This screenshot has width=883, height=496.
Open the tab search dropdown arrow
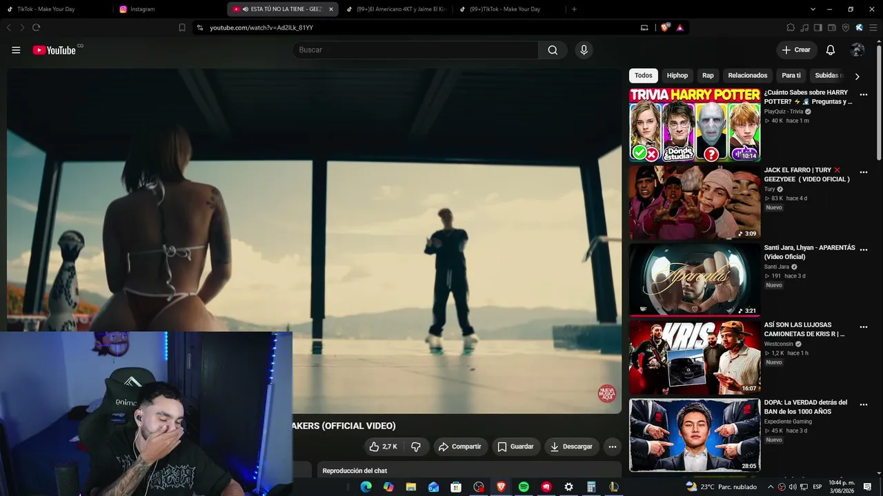click(813, 9)
